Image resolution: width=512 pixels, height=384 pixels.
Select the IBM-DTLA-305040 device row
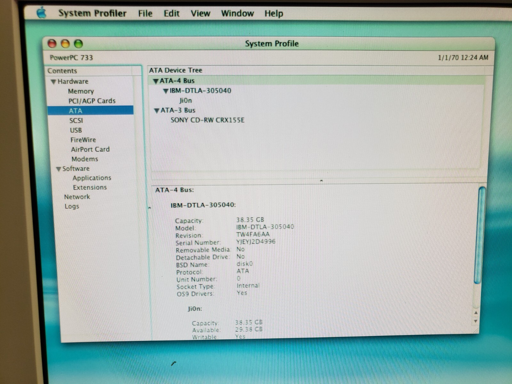coord(200,91)
